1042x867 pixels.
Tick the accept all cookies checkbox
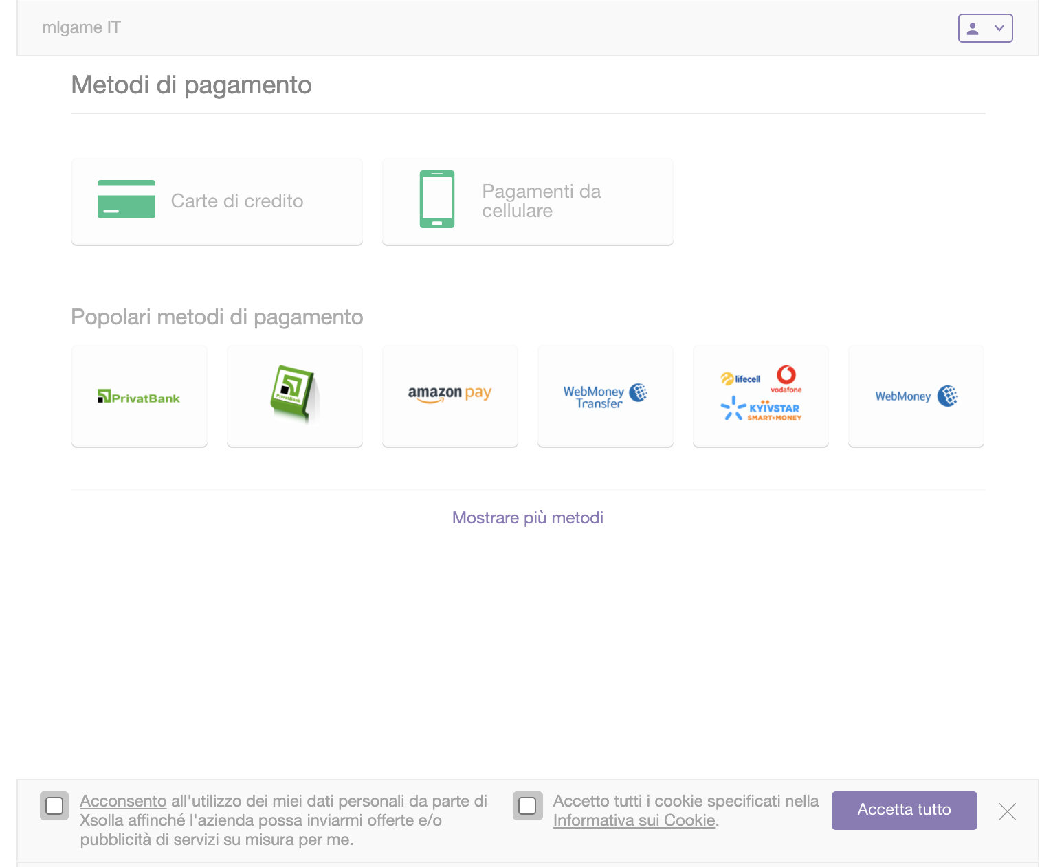click(x=527, y=806)
